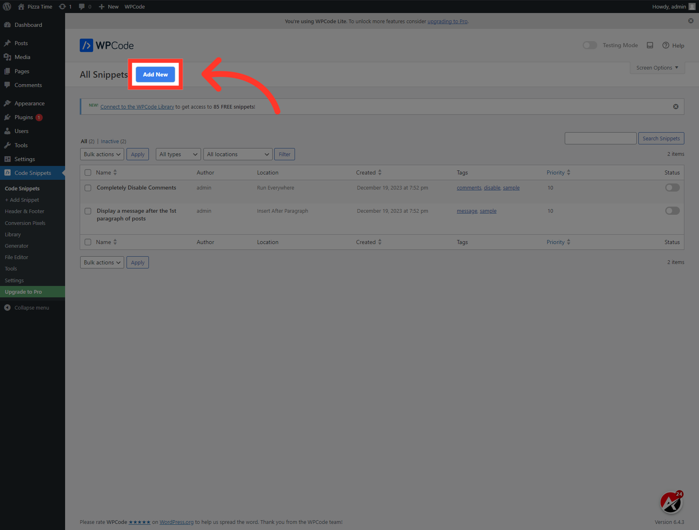The width and height of the screenshot is (699, 530).
Task: Open the Help circle icon
Action: tap(666, 45)
